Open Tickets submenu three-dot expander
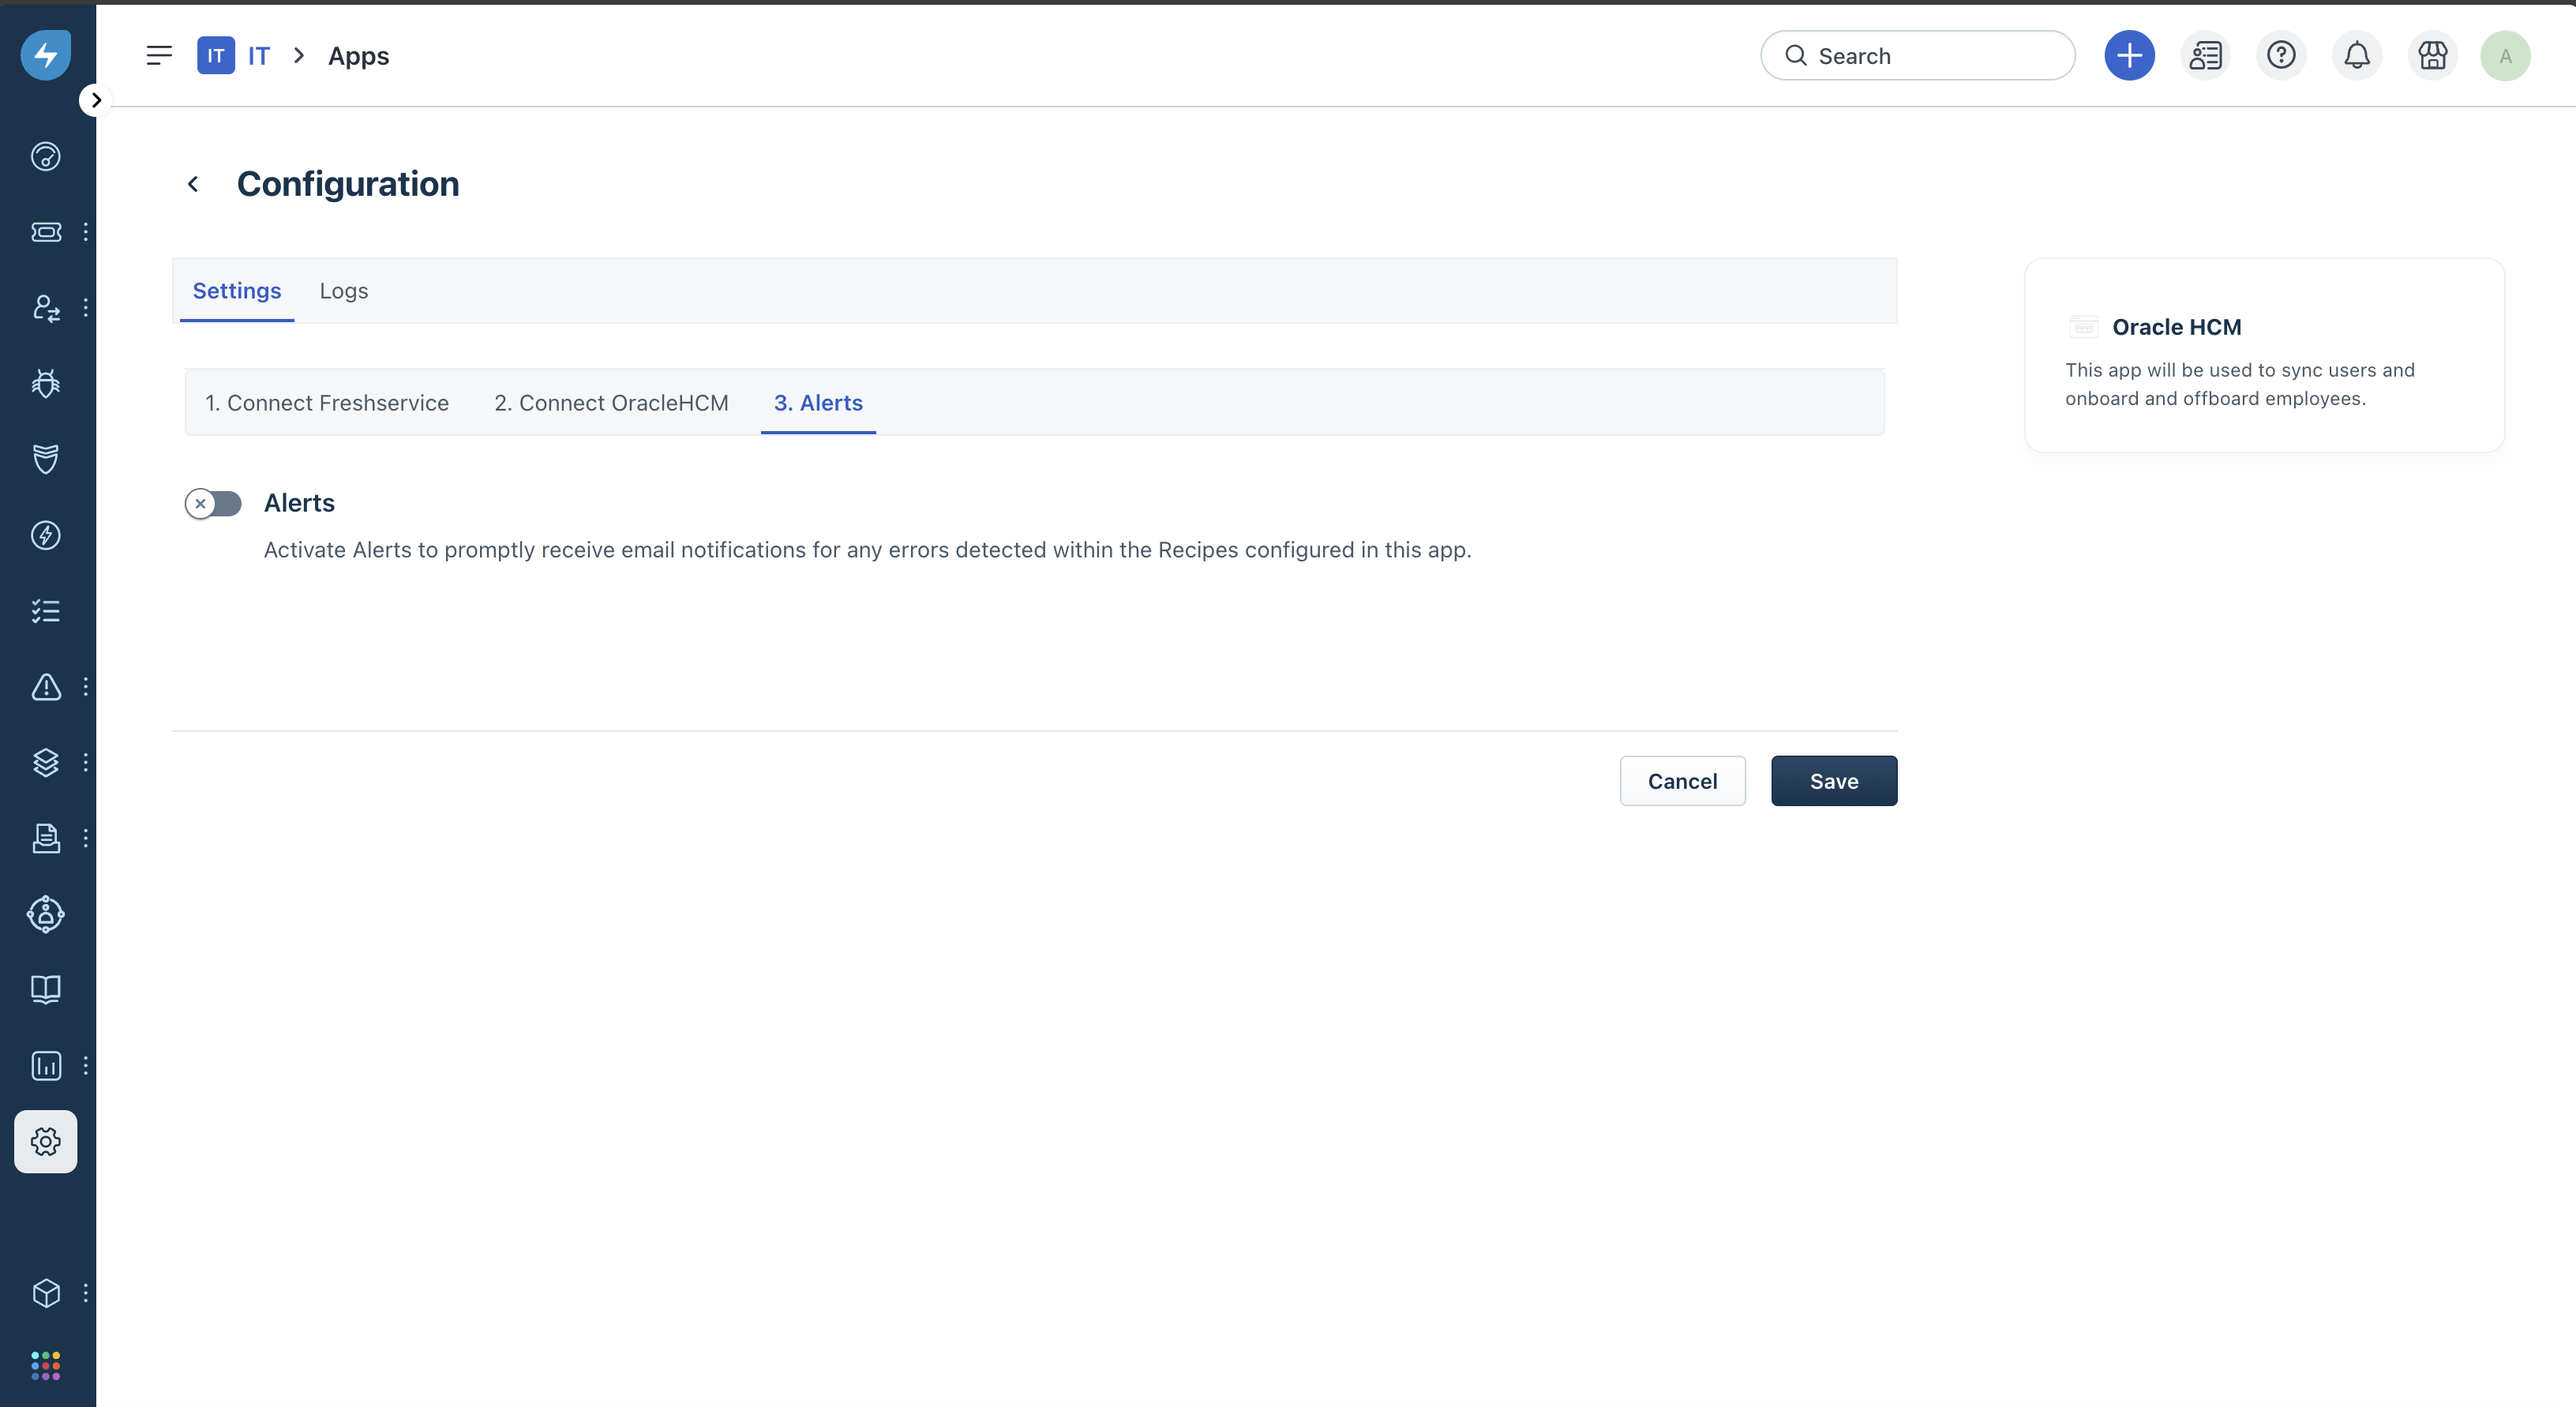This screenshot has height=1407, width=2576. (x=86, y=232)
